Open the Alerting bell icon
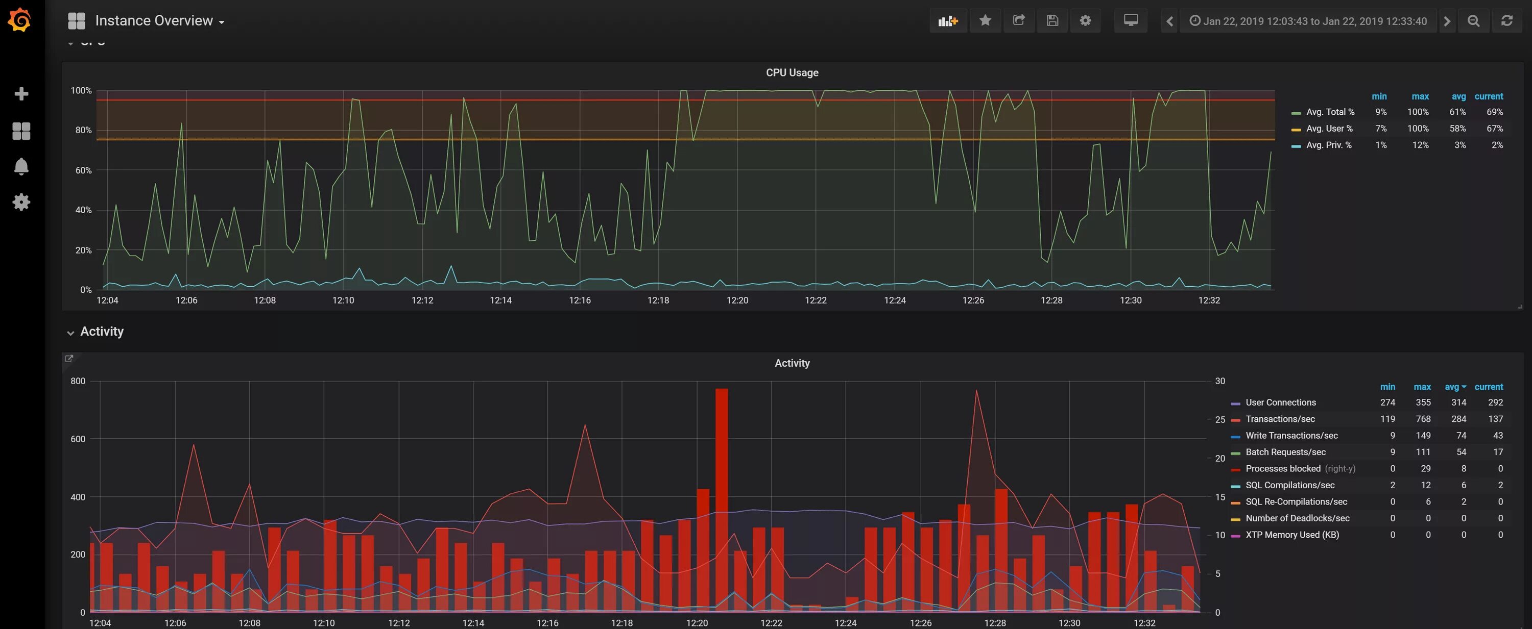The image size is (1532, 629). click(21, 166)
